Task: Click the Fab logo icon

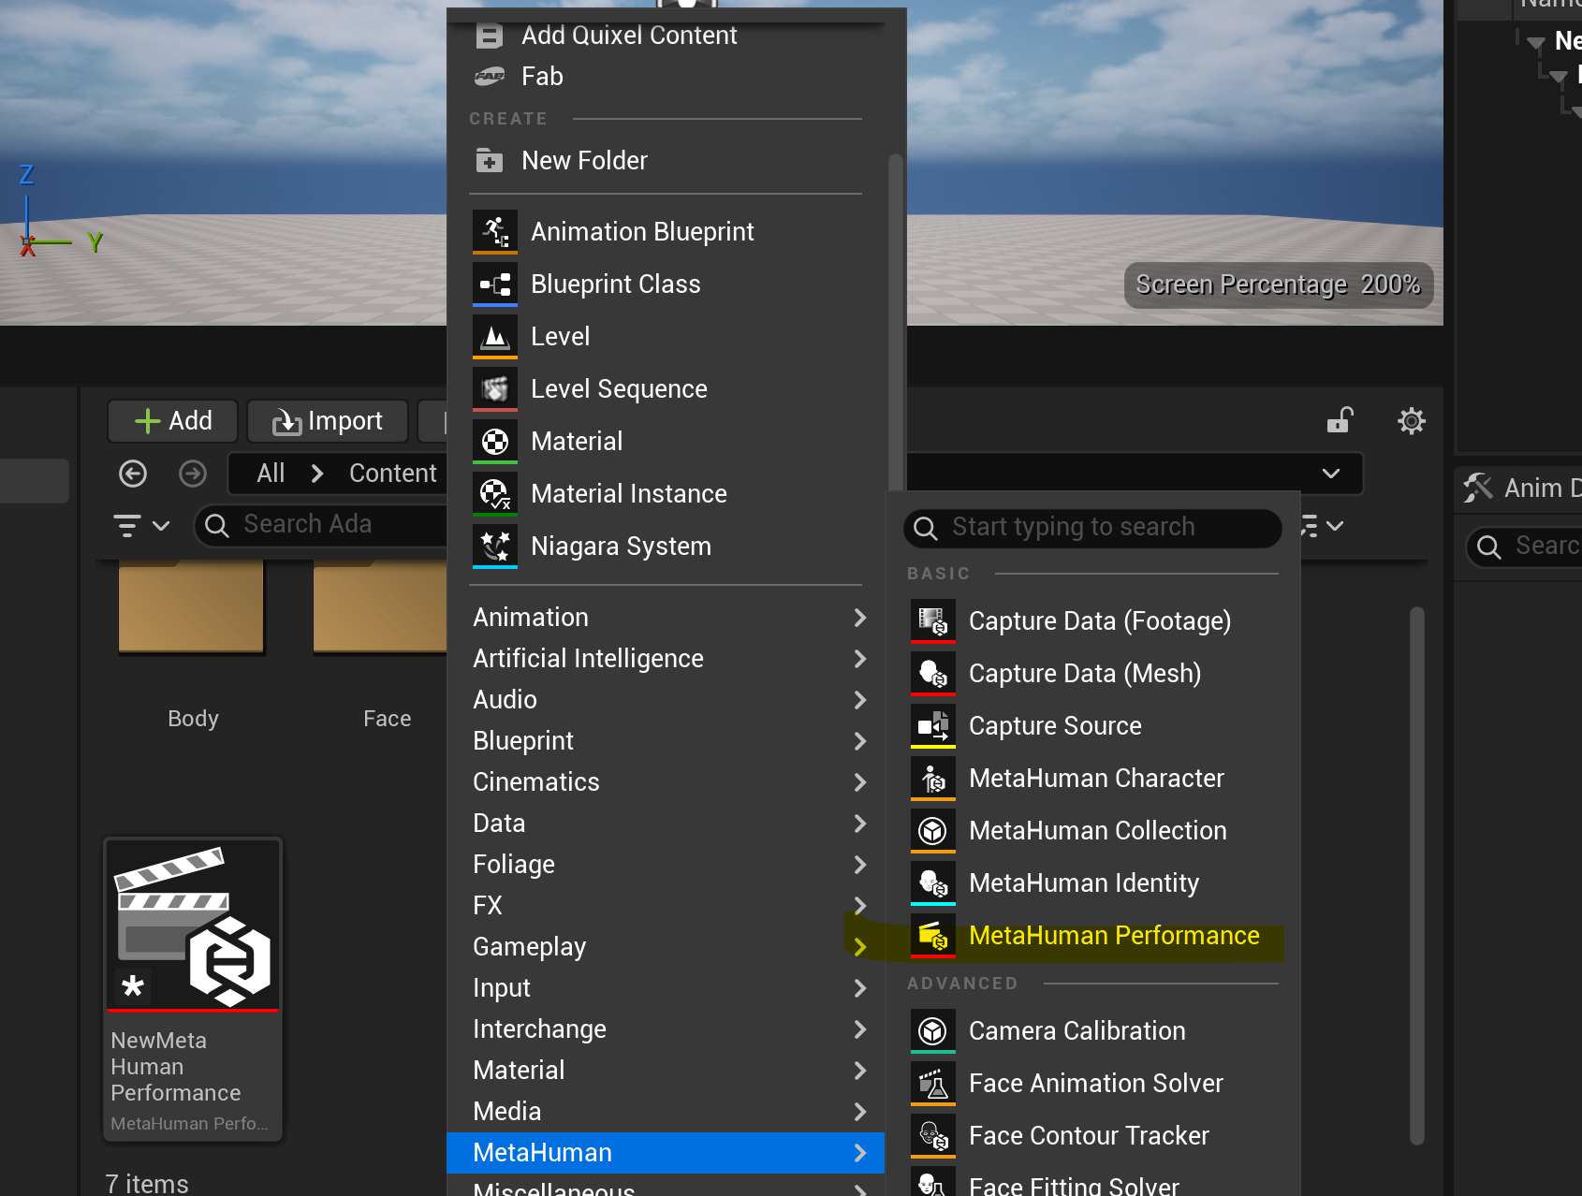Action: point(490,77)
